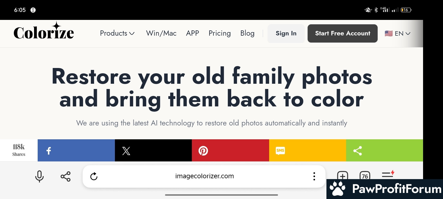The image size is (443, 199).
Task: Pin the page on Pinterest
Action: tap(230, 150)
